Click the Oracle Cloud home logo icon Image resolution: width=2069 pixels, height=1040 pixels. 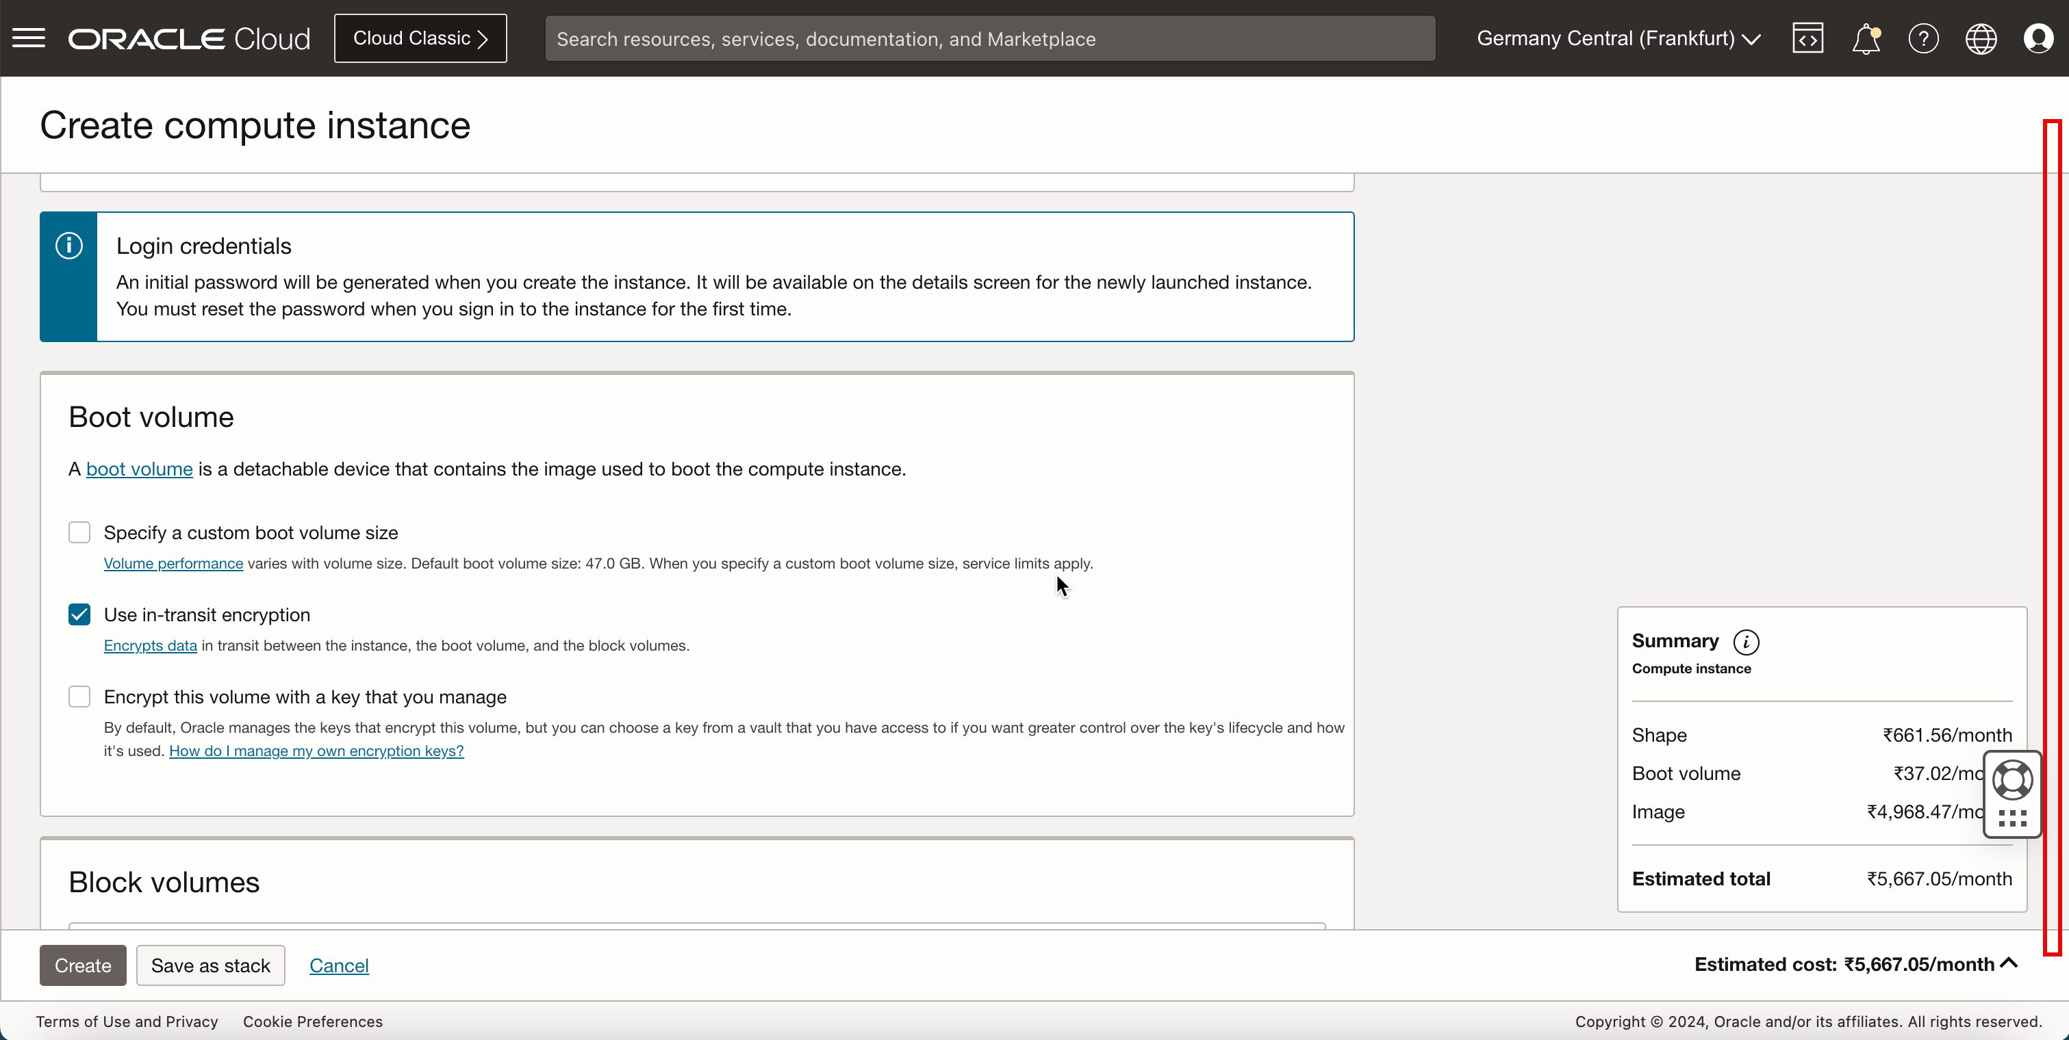[190, 38]
